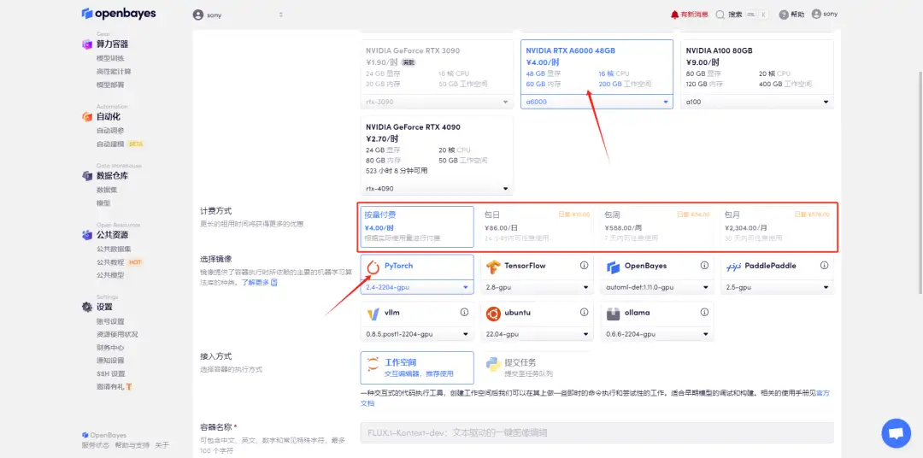Click the ollama logo icon
The width and height of the screenshot is (923, 458).
pos(614,314)
